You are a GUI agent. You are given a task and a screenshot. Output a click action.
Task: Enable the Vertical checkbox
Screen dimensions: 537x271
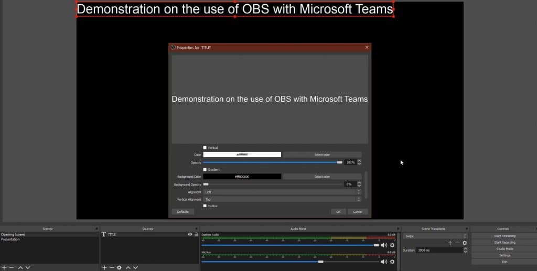point(205,147)
